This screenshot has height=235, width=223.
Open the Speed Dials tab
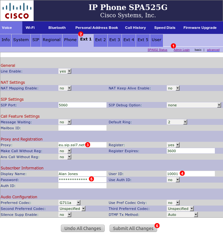165,28
